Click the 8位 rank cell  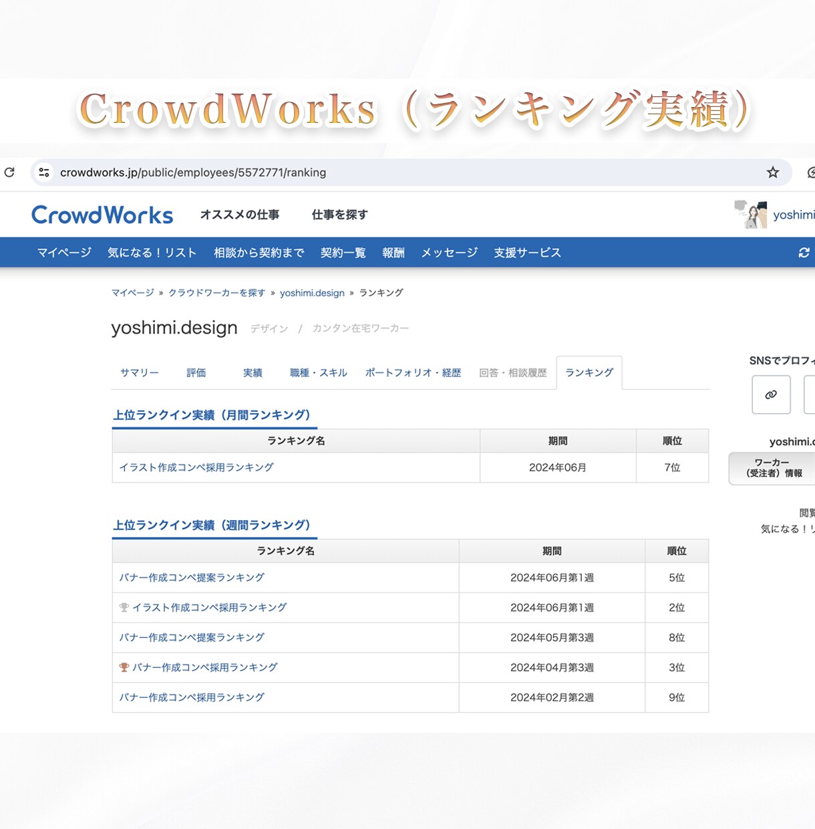tap(677, 638)
